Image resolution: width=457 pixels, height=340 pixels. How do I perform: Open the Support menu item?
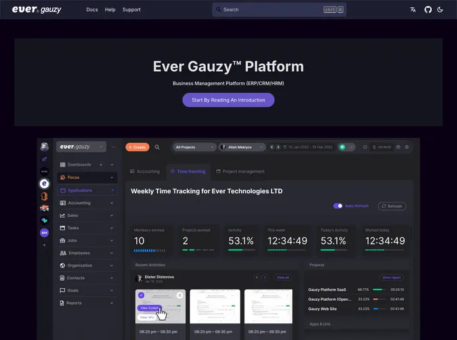click(x=132, y=9)
